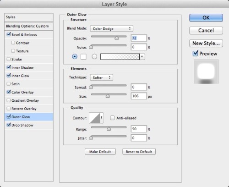Viewport: 229px width, 187px height.
Task: Click the New Style... button
Action: pos(206,43)
